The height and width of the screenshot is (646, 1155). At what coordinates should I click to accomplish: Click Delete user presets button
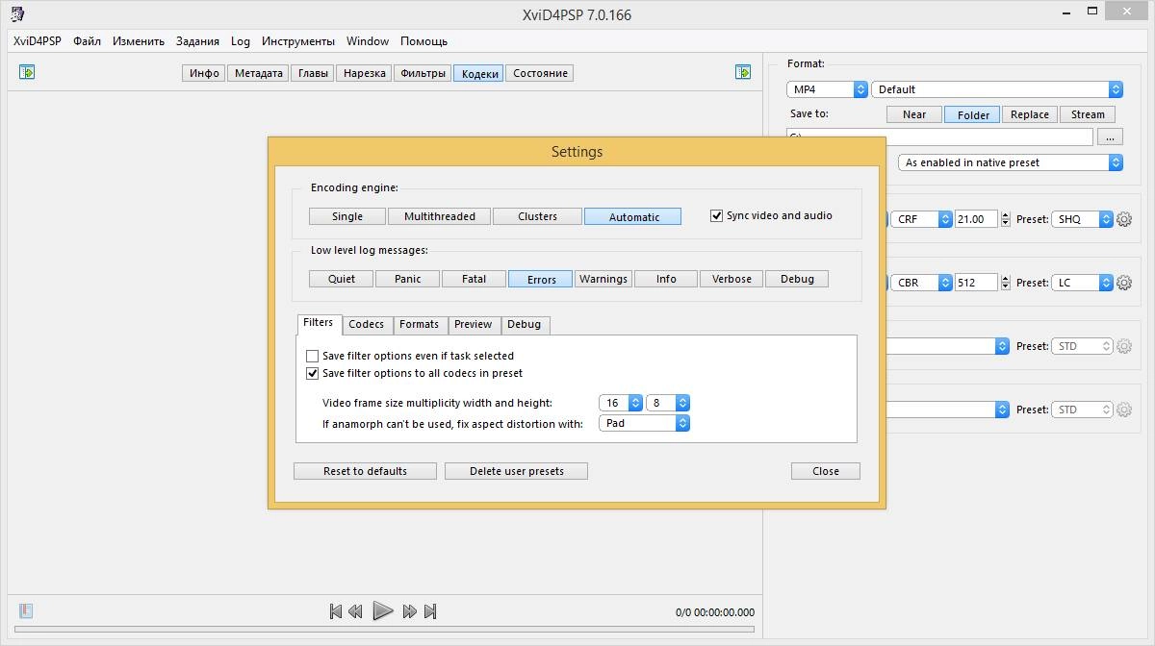tap(516, 471)
